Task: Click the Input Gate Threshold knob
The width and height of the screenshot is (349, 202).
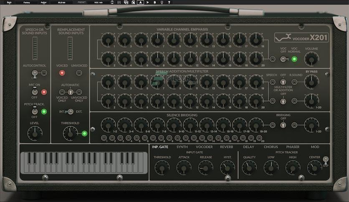Action: pyautogui.click(x=162, y=168)
